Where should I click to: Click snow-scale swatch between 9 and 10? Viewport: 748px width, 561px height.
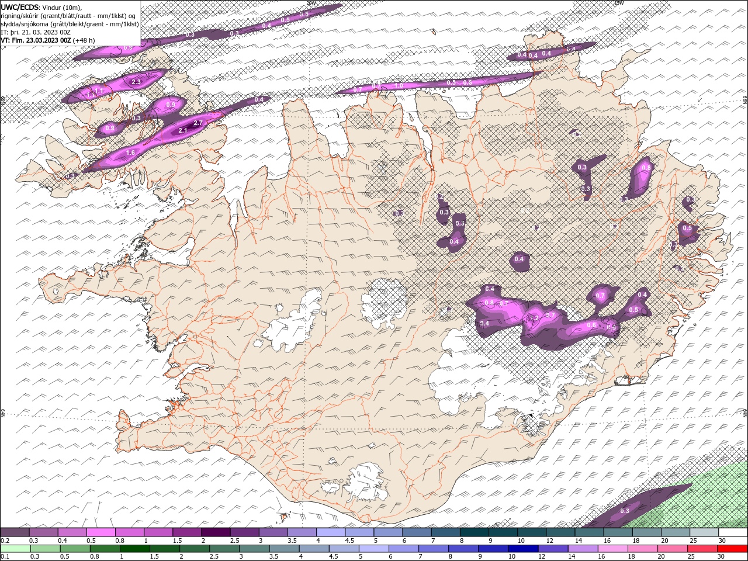[503, 532]
